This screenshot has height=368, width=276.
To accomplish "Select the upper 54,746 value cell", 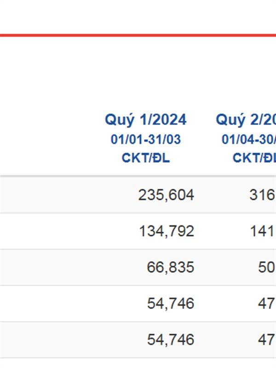I will point(170,304).
